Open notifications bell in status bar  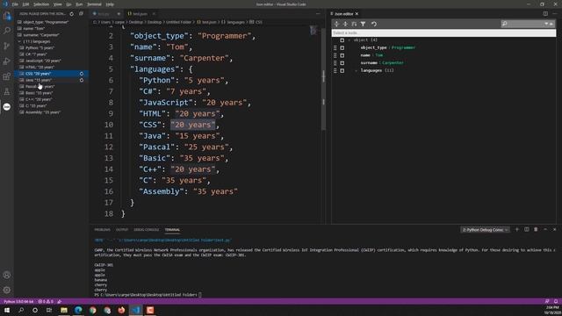pos(556,302)
